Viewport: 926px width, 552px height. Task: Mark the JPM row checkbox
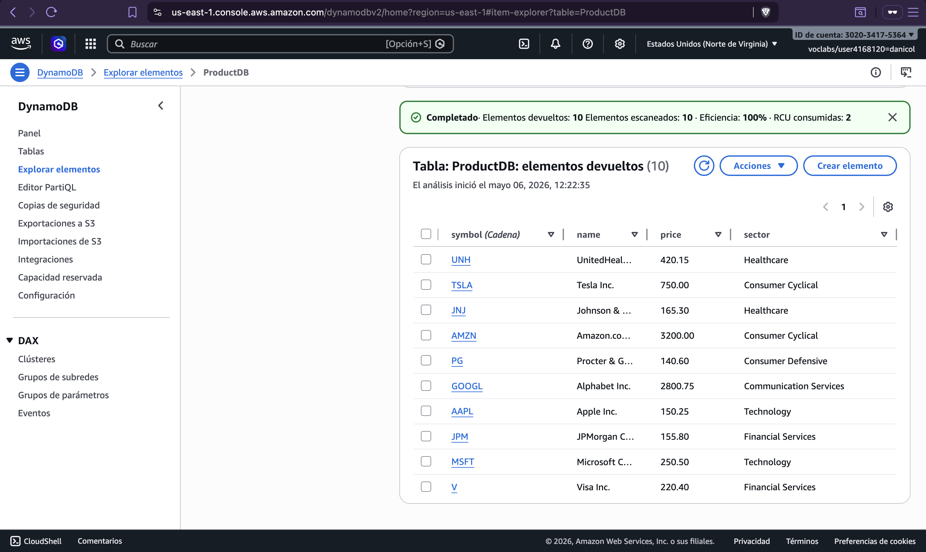(426, 436)
